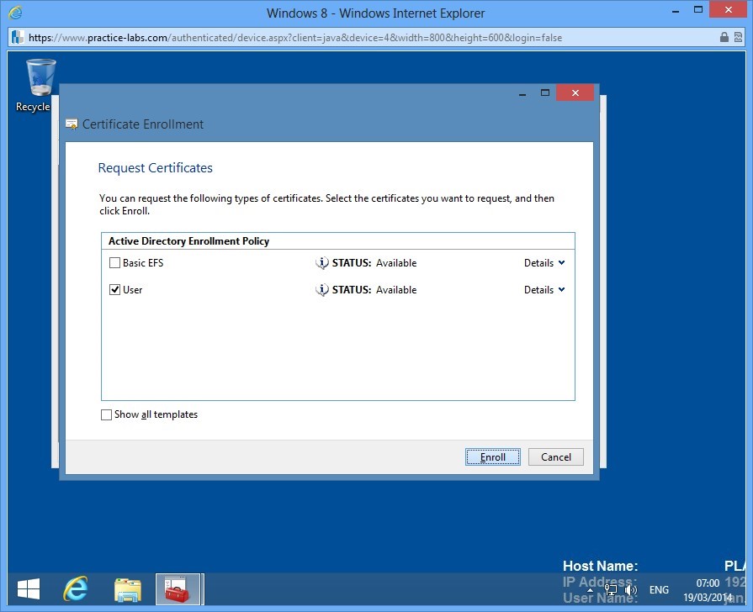
Task: Click inside the browser address bar
Action: (x=337, y=37)
